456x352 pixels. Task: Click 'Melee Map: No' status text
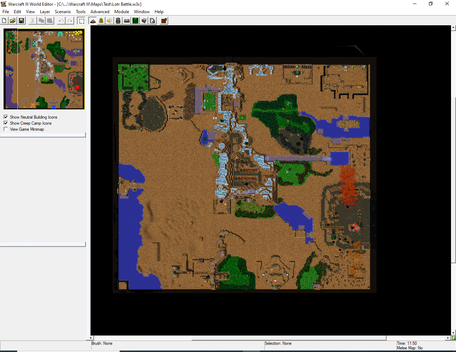pyautogui.click(x=410, y=348)
